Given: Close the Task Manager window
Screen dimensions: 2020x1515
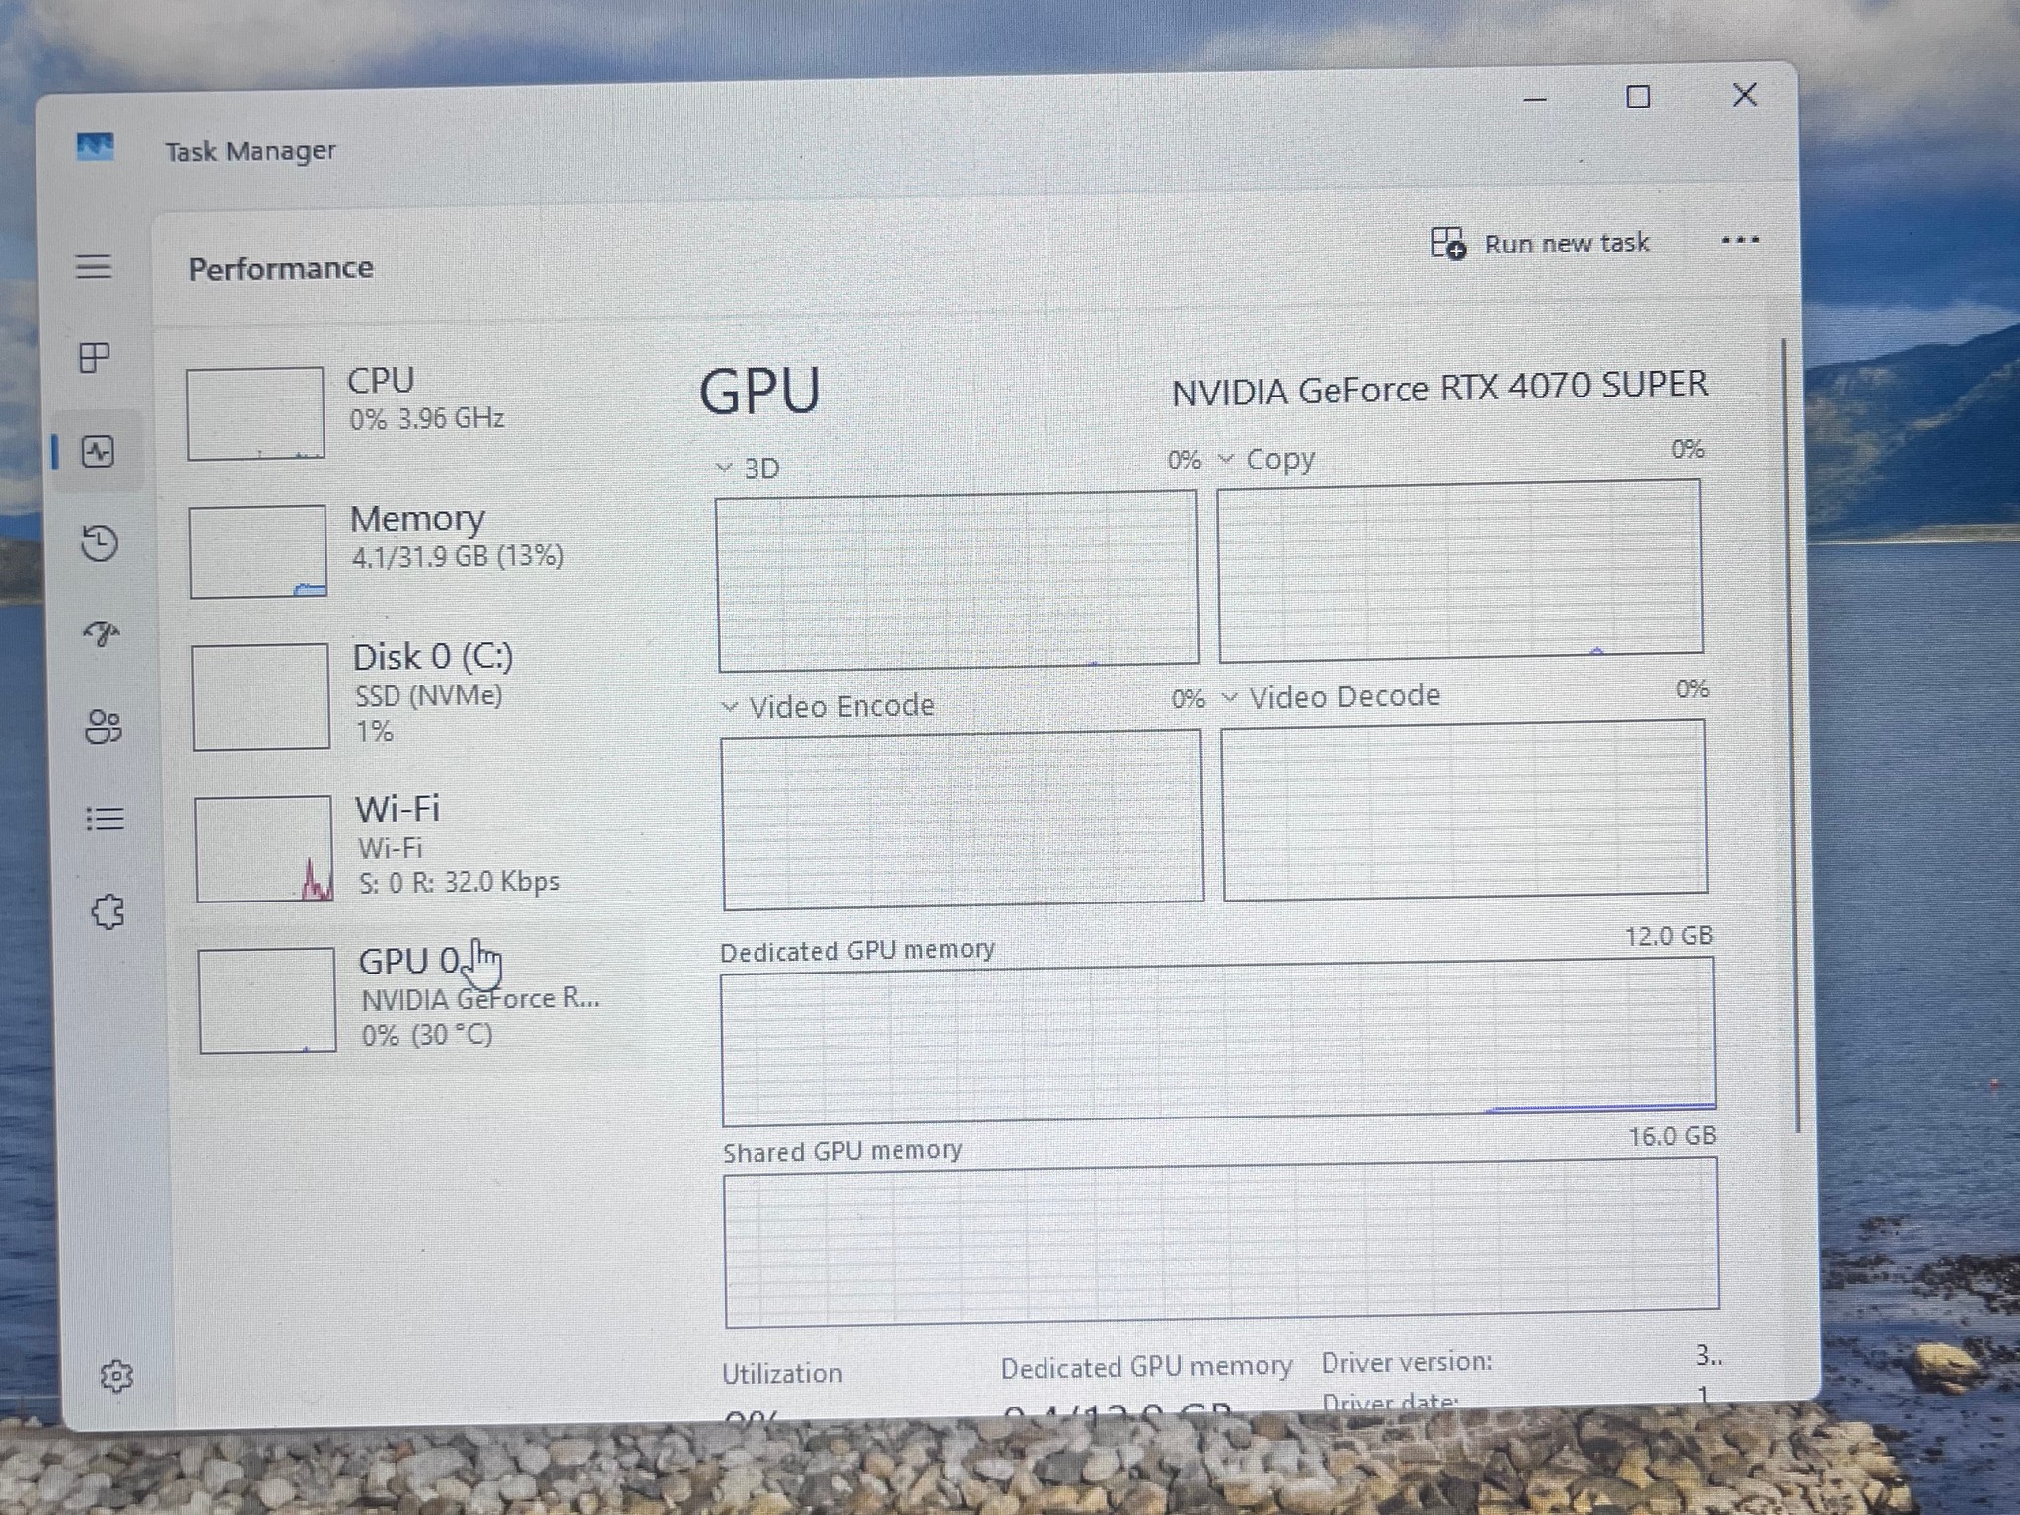Looking at the screenshot, I should tap(1744, 95).
